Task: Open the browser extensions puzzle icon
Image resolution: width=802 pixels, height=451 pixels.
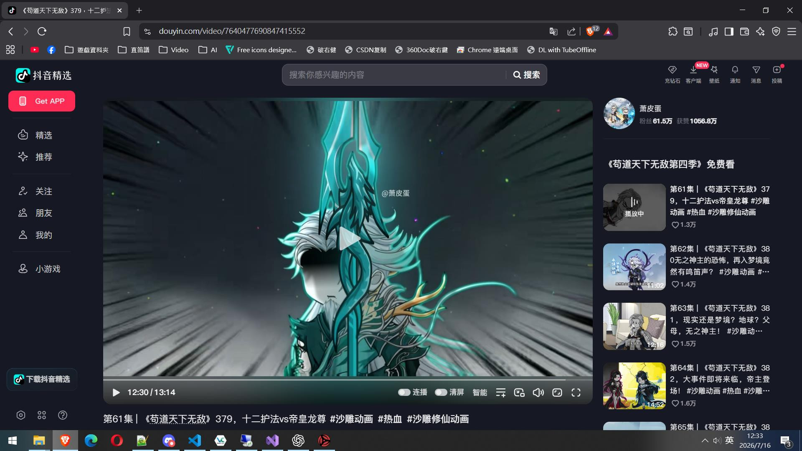Action: point(673,31)
